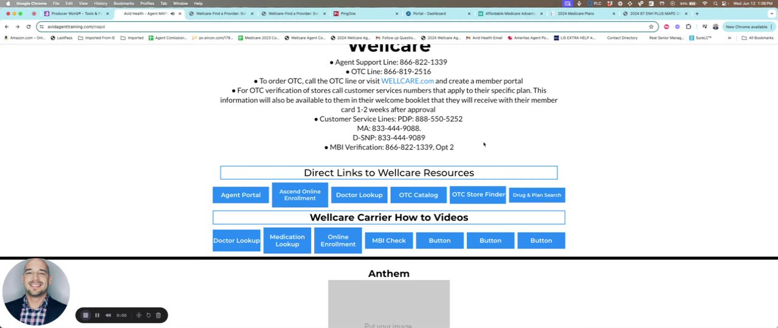This screenshot has height=328, width=778.
Task: Switch to 2024 Medicare Plans tab
Action: (582, 13)
